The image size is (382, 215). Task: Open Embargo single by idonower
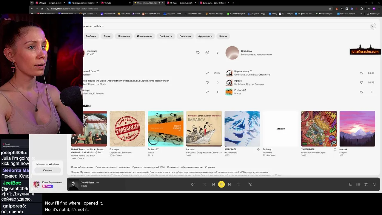[281, 129]
